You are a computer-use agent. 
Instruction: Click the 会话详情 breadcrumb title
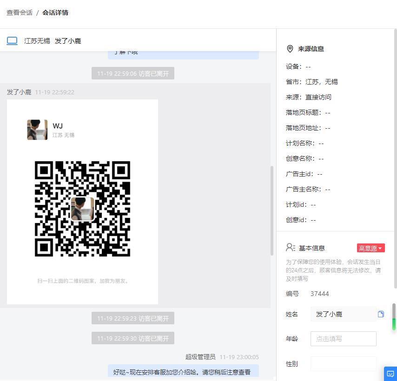click(x=55, y=13)
